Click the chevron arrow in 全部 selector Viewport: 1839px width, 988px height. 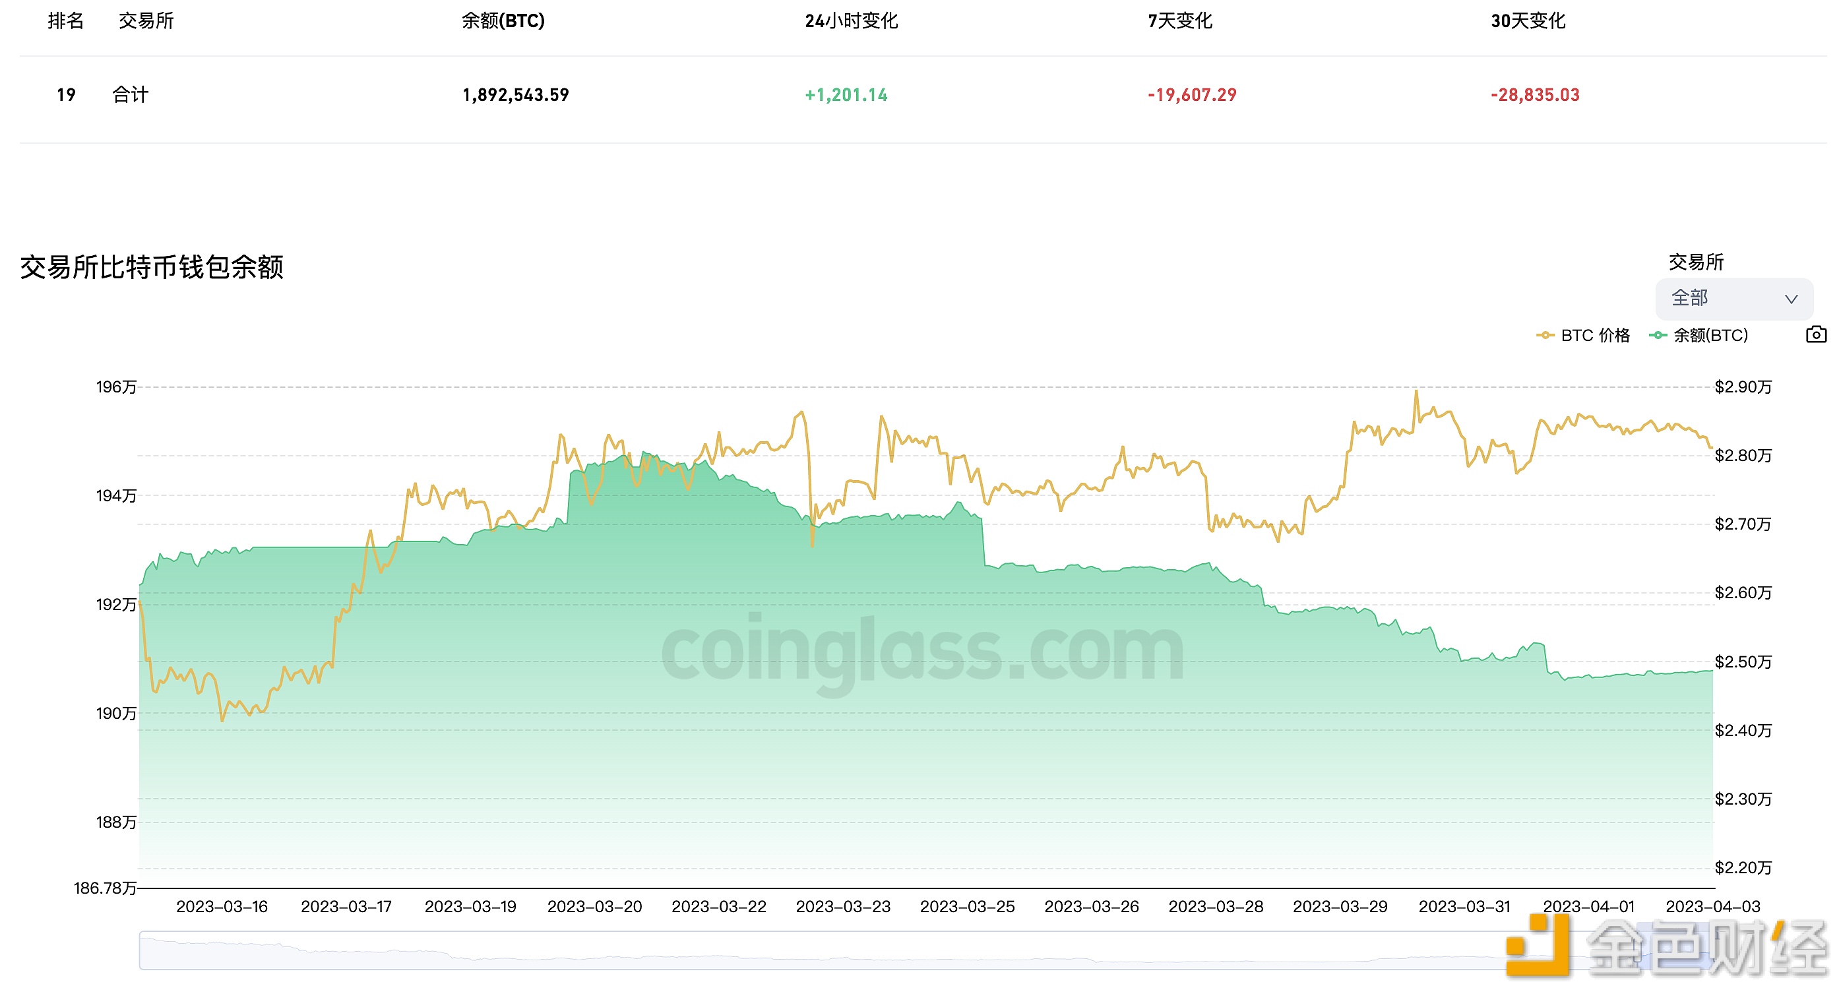click(x=1790, y=299)
